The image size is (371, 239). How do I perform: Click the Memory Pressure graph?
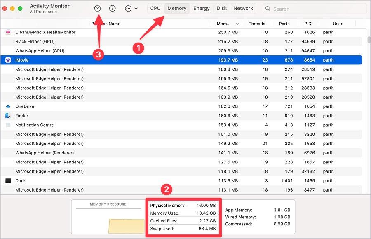tap(108, 222)
